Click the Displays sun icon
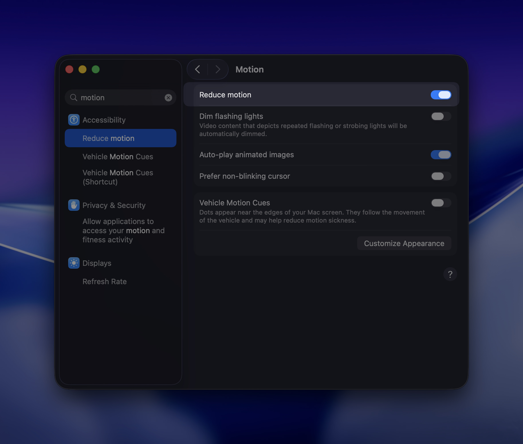523x444 pixels. click(x=74, y=263)
